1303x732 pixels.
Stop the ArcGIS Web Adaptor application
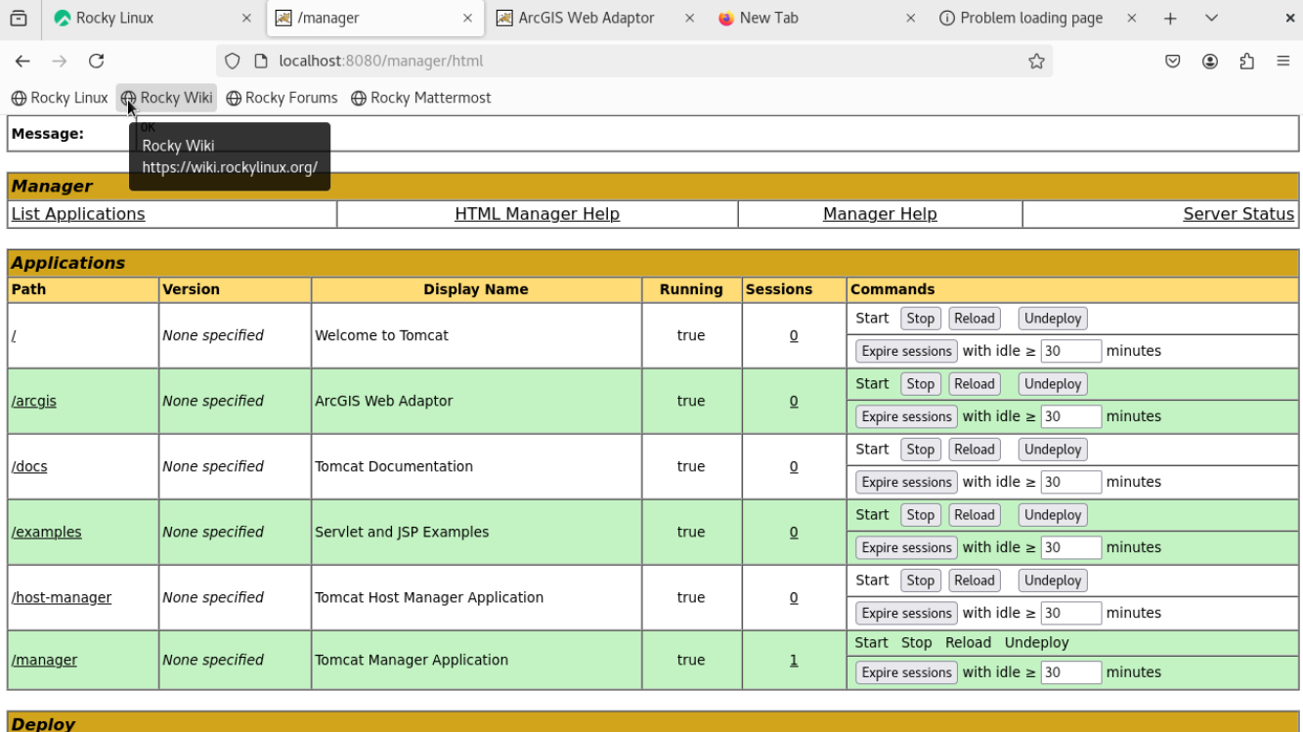pyautogui.click(x=920, y=384)
